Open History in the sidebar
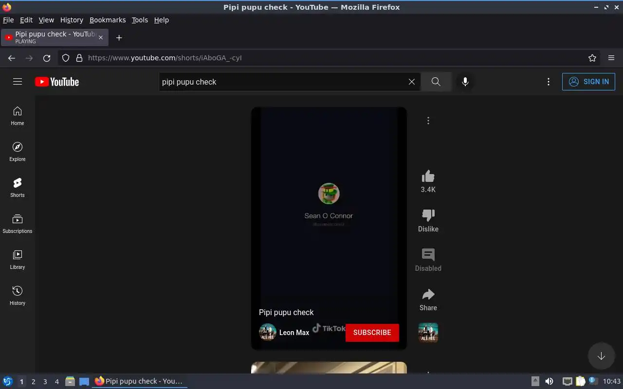 pyautogui.click(x=18, y=296)
